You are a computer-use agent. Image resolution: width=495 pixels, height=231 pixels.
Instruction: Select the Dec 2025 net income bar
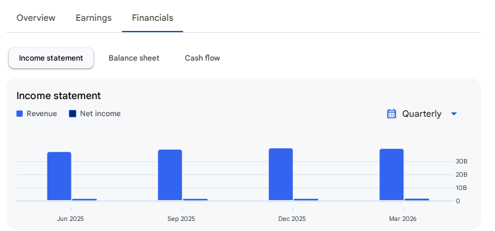click(306, 199)
